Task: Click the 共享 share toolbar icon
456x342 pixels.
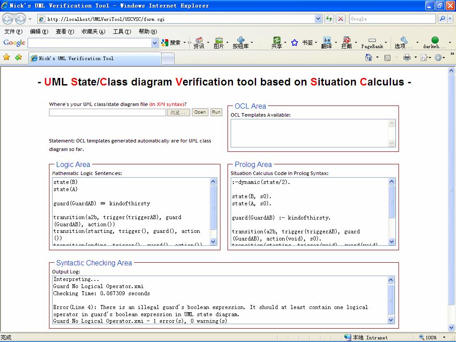Action: tap(277, 43)
